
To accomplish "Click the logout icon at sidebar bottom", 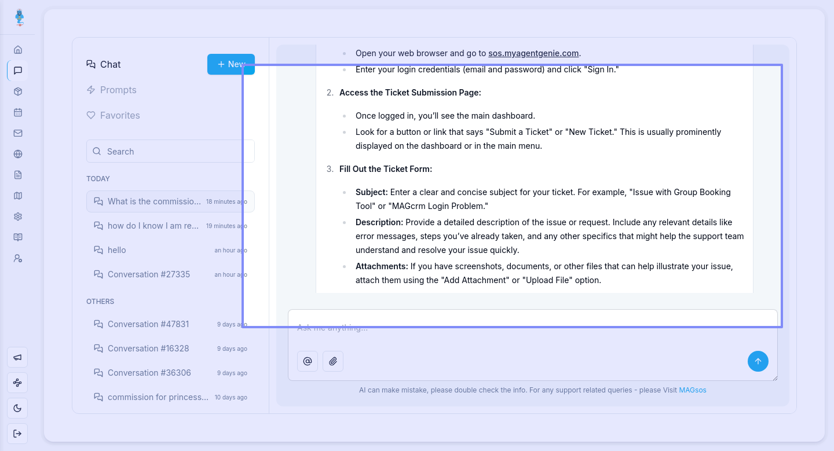I will pos(17,434).
